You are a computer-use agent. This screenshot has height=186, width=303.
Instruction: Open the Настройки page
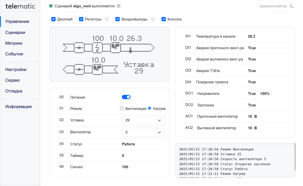16,70
